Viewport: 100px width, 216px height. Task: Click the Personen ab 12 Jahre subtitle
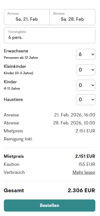coord(21,58)
